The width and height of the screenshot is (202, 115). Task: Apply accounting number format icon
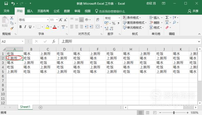coord(107,23)
